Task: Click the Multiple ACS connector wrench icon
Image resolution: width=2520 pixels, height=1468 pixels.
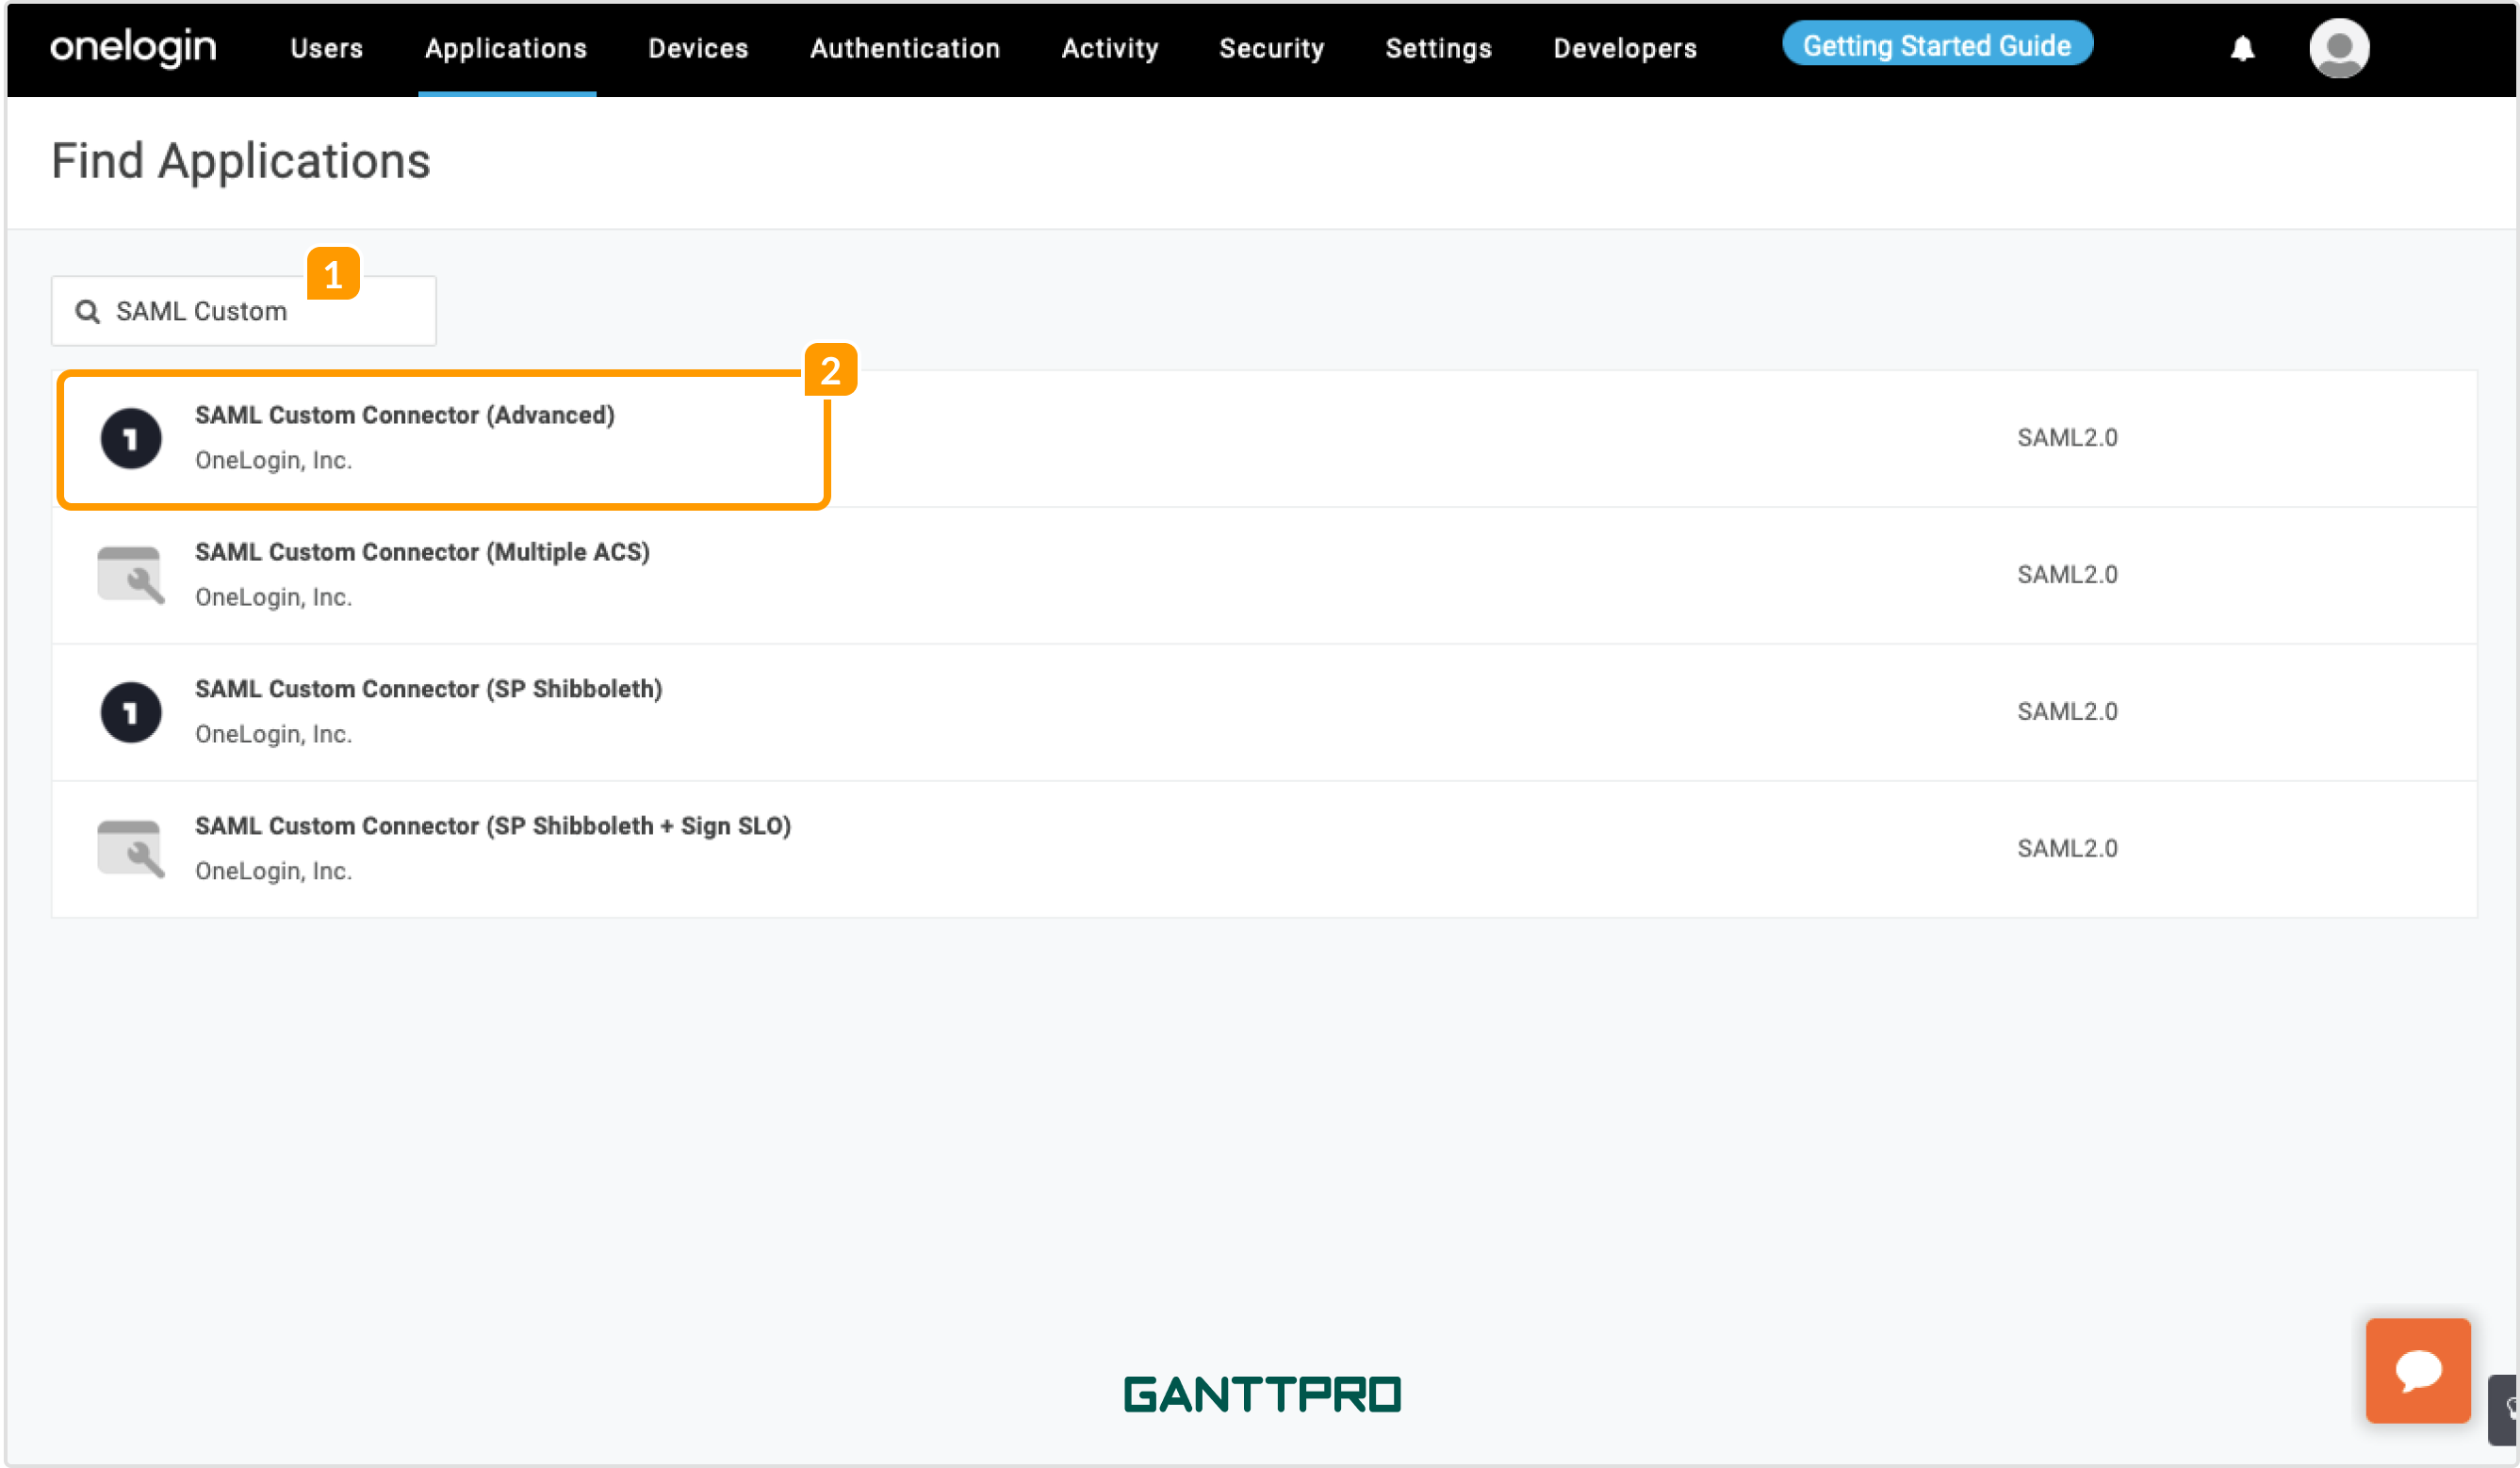Action: pos(131,575)
